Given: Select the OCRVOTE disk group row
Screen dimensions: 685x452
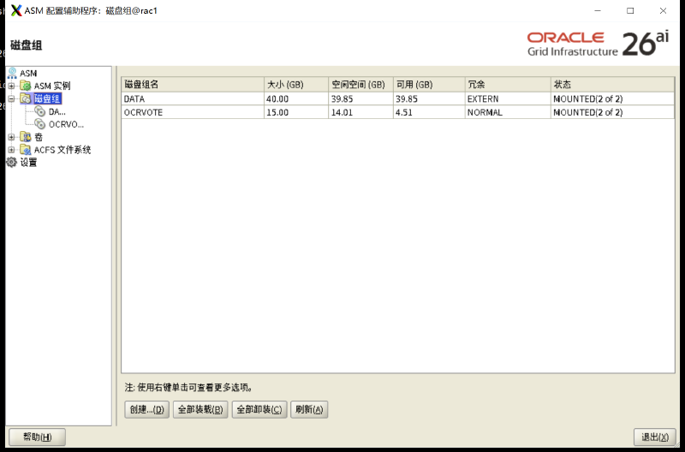Looking at the screenshot, I should (398, 112).
